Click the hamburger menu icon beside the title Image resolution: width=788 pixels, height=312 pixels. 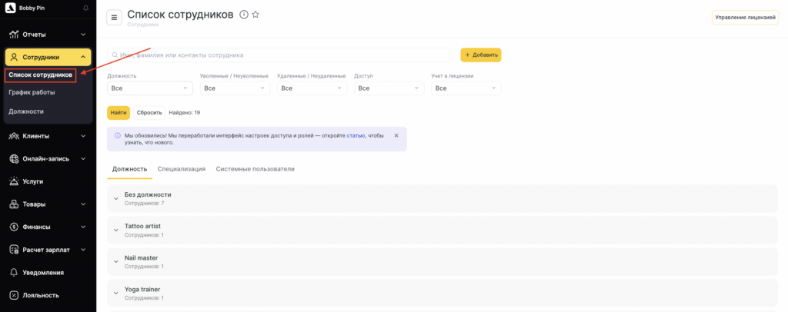point(115,18)
